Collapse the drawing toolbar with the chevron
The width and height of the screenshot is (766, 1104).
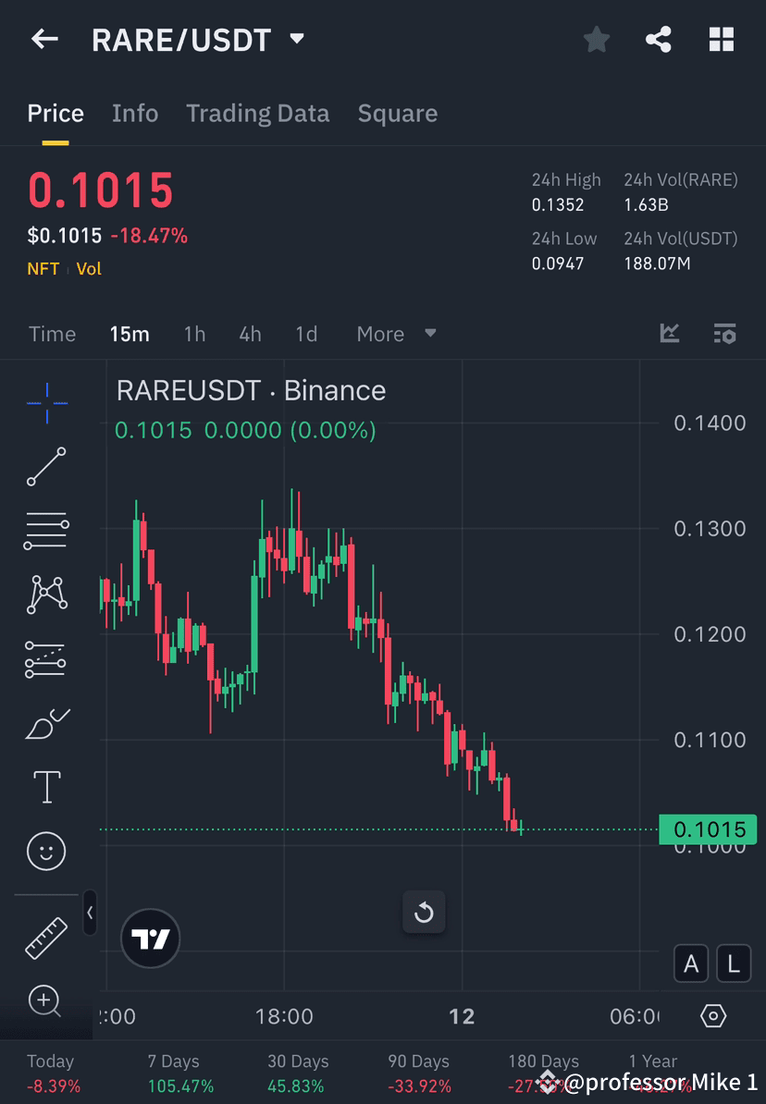pos(90,914)
